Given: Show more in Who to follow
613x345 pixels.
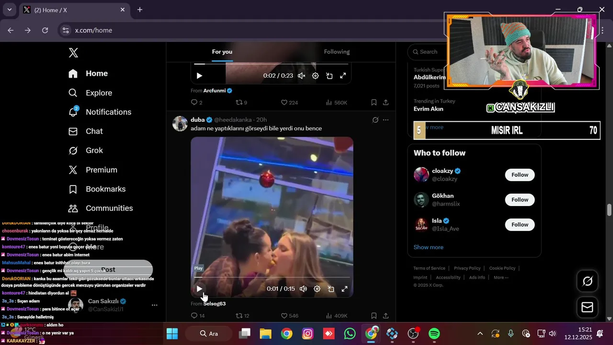Looking at the screenshot, I should 429,247.
